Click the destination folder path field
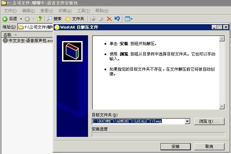The width and height of the screenshot is (231, 154). pos(139,121)
